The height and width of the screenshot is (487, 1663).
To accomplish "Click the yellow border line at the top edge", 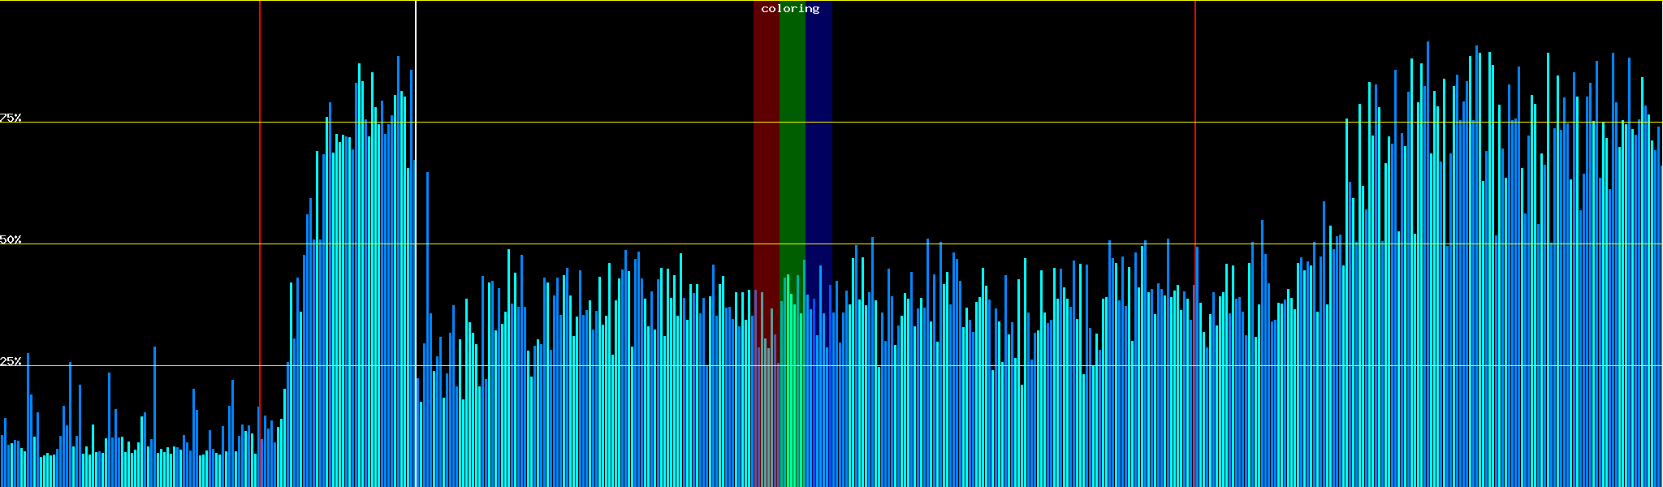I will coord(974,1).
